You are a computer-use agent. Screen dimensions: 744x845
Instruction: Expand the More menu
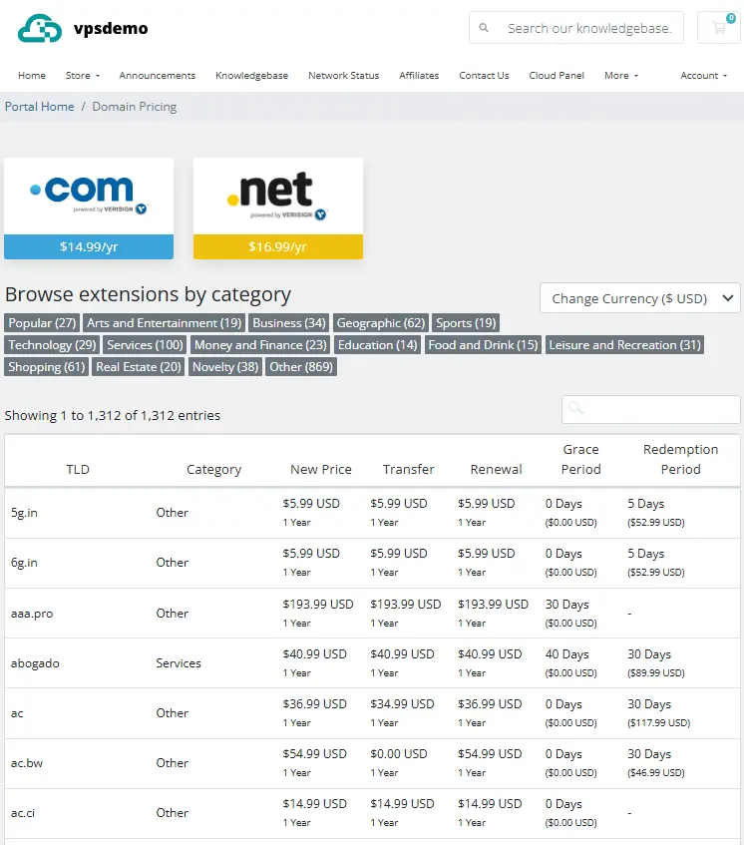point(620,75)
